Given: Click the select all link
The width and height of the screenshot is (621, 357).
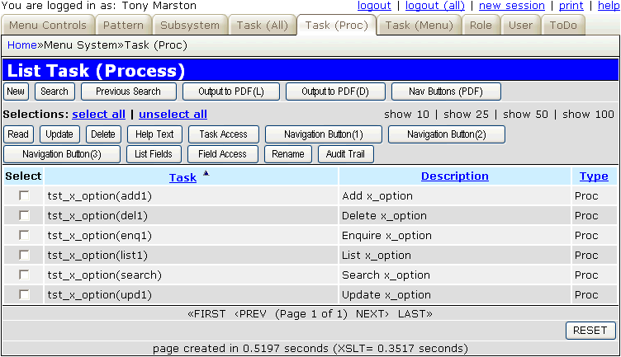Looking at the screenshot, I should tap(98, 115).
